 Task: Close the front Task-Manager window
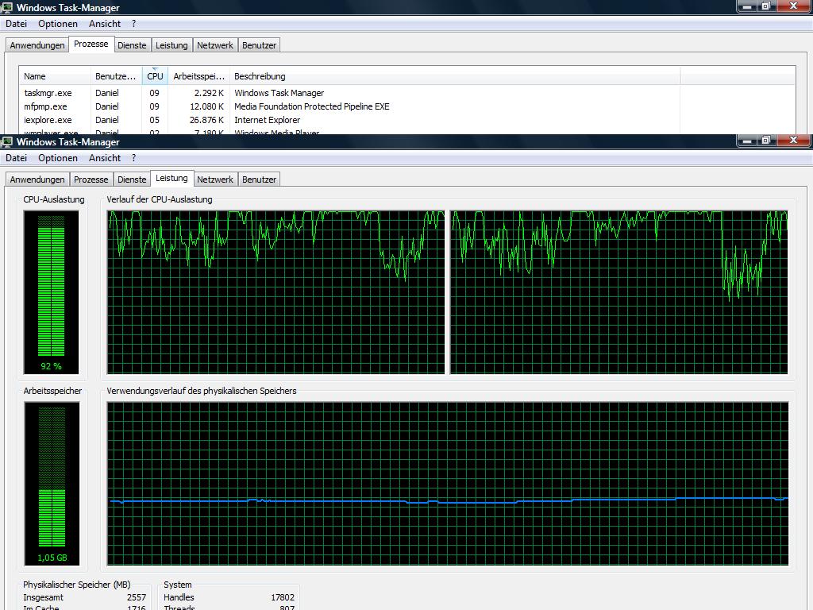pyautogui.click(x=793, y=141)
